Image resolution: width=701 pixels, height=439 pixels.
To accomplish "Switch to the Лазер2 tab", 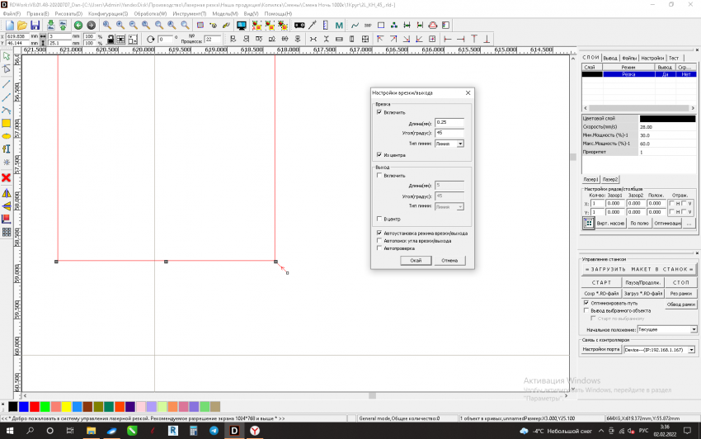I will tap(609, 179).
